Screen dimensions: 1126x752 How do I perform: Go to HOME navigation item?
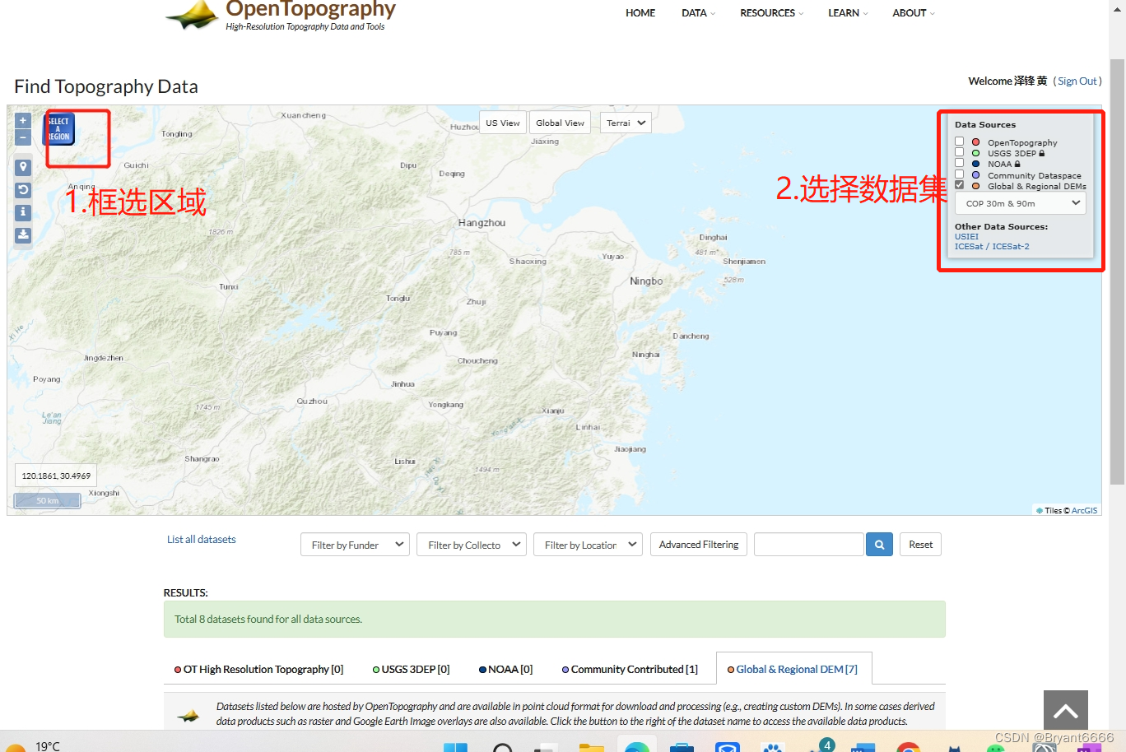[x=640, y=13]
